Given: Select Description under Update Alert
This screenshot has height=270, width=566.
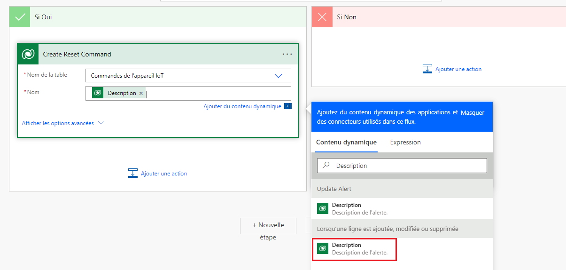Looking at the screenshot, I should (x=402, y=208).
